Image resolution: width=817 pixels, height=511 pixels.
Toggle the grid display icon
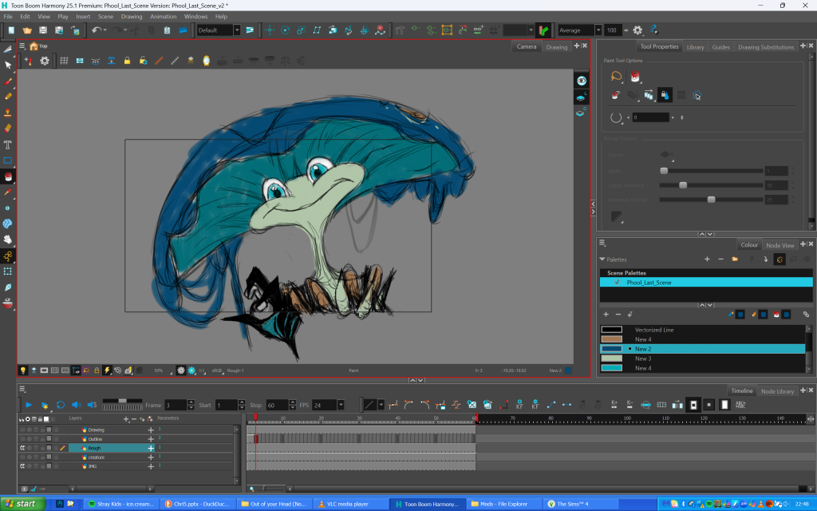point(64,61)
